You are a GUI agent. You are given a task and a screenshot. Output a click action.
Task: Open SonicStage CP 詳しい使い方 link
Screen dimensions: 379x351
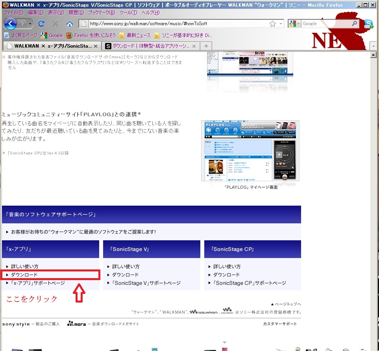tap(227, 267)
